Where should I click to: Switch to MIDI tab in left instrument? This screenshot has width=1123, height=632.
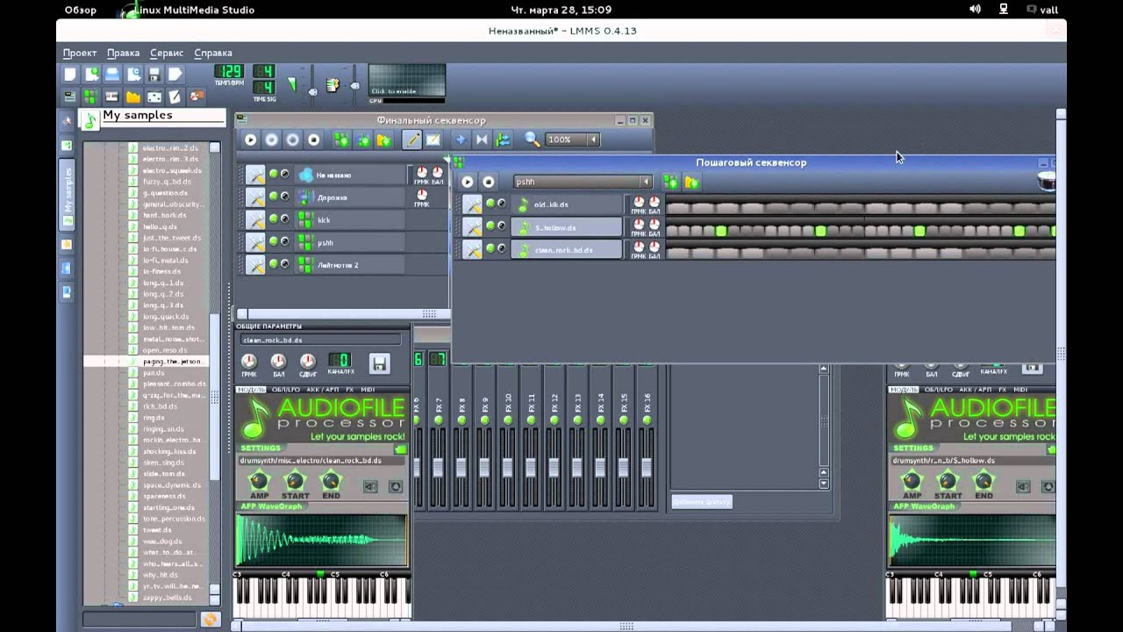tap(368, 389)
